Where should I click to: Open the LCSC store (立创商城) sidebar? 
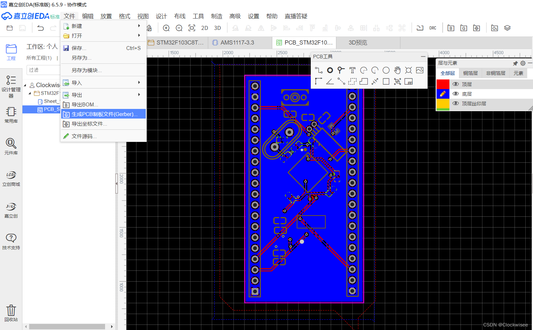click(11, 178)
